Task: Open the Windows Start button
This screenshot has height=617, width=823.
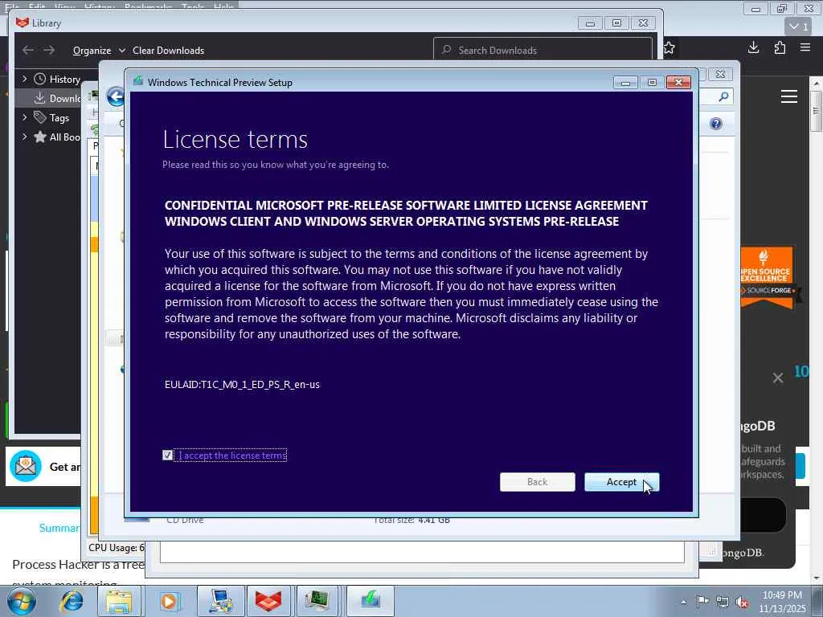Action: click(22, 601)
